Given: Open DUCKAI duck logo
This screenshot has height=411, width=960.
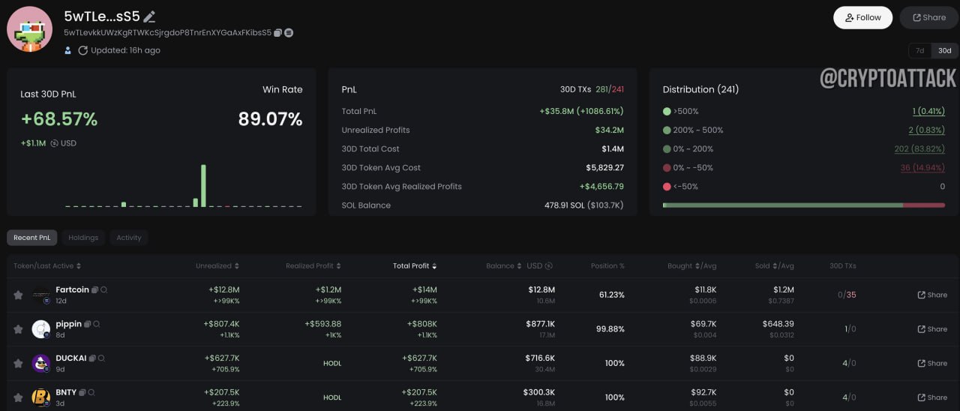Looking at the screenshot, I should click(x=40, y=364).
